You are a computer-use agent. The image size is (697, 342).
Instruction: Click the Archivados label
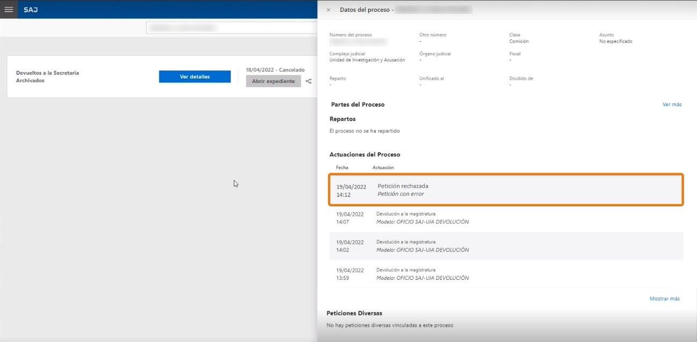coord(30,80)
